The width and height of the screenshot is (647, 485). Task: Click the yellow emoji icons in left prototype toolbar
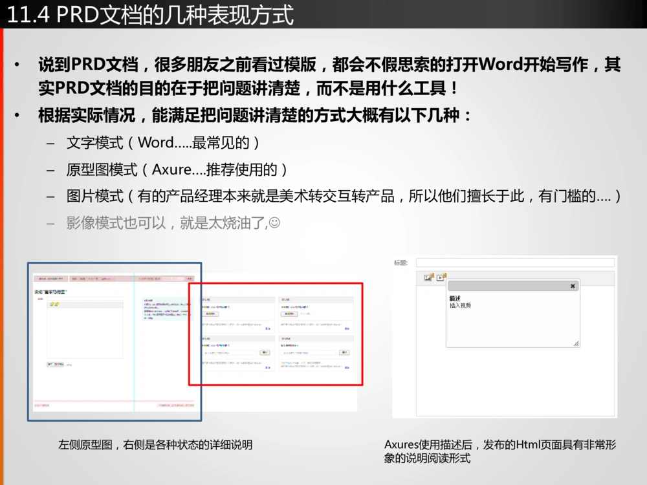pos(54,305)
